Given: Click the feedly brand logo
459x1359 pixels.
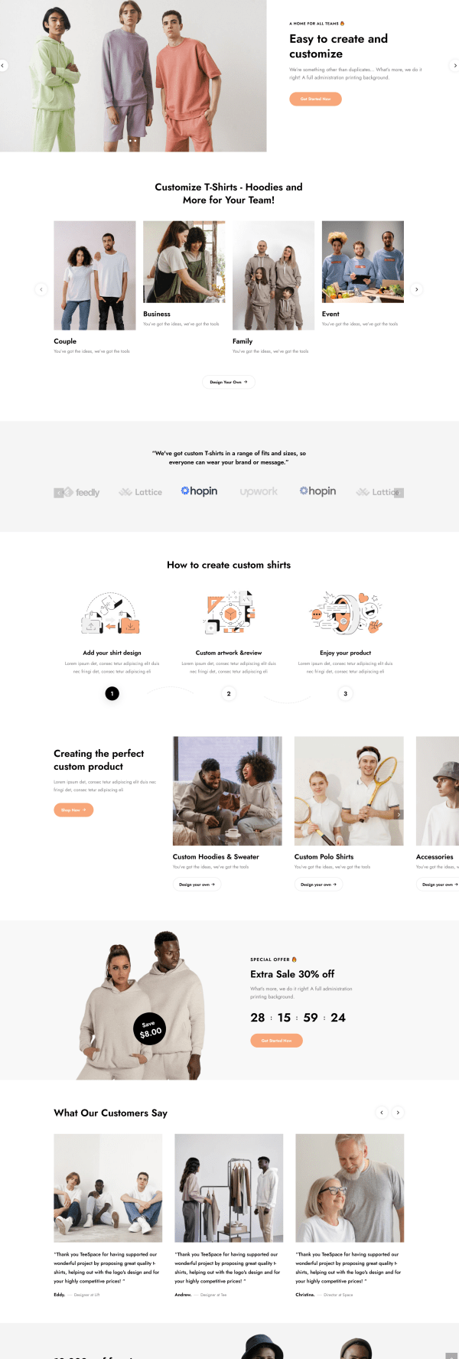Looking at the screenshot, I should [81, 492].
